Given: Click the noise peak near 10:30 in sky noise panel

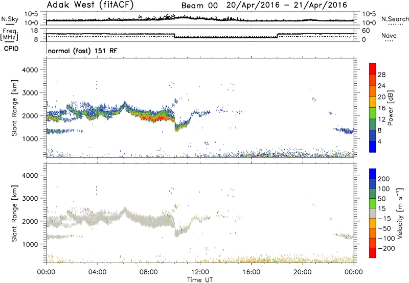Looking at the screenshot, I should tap(183, 17).
